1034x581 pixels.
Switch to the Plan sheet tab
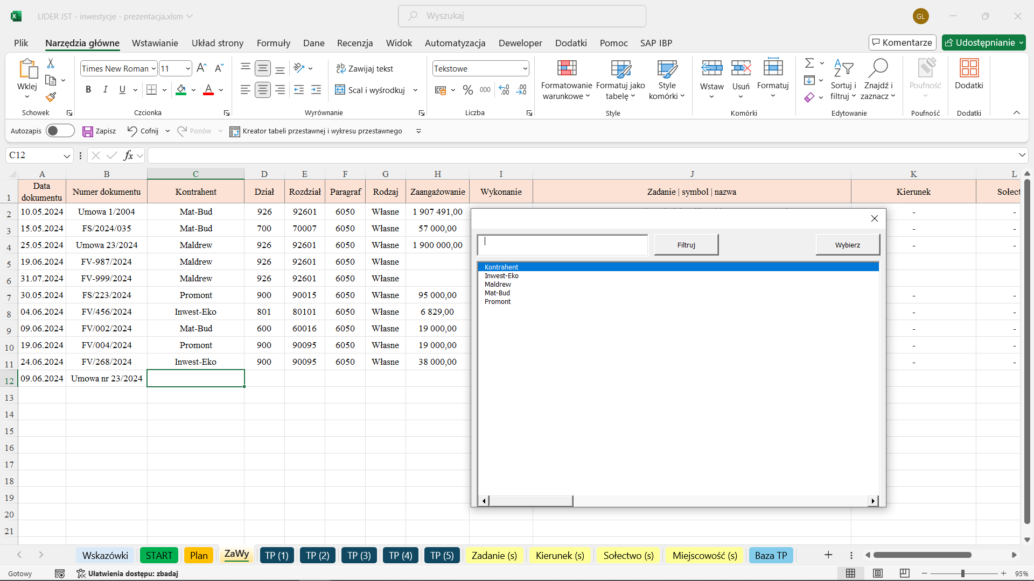click(x=198, y=555)
